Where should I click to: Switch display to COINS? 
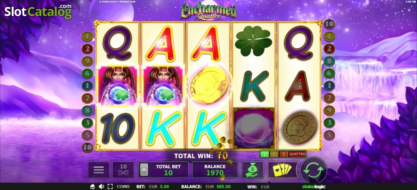(123, 187)
